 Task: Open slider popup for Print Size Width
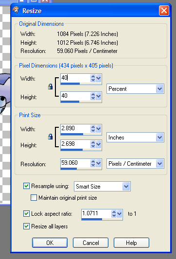tap(99, 128)
